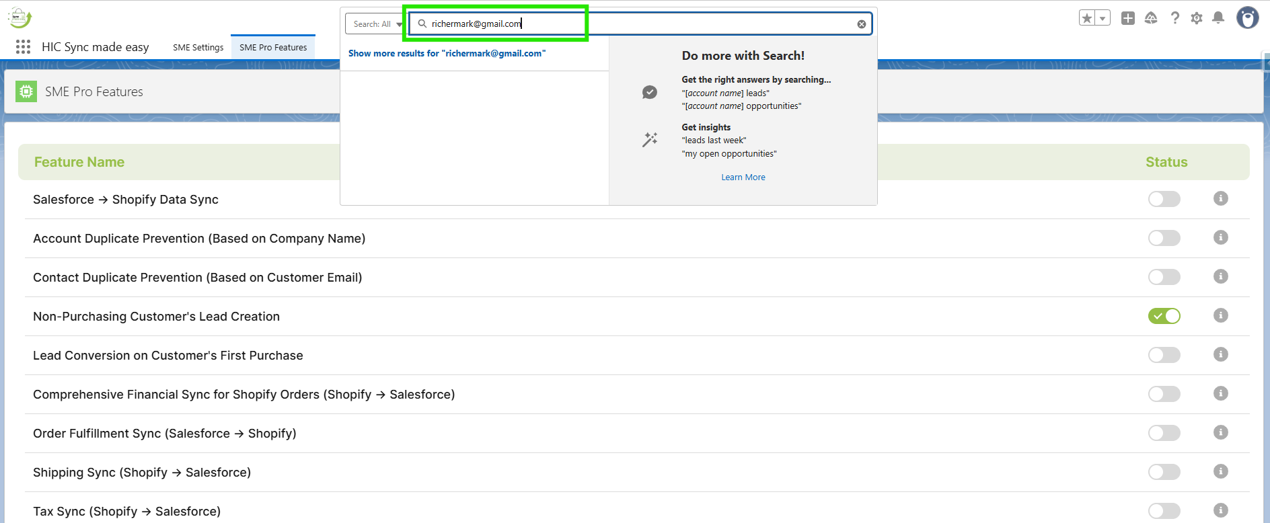
Task: Click the Status column header
Action: (1166, 162)
